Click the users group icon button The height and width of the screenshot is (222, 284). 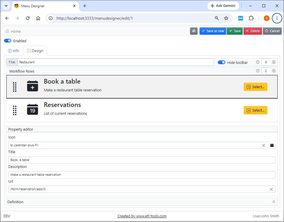point(193,31)
